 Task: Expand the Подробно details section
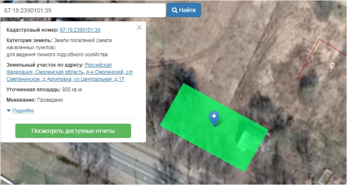pyautogui.click(x=23, y=110)
